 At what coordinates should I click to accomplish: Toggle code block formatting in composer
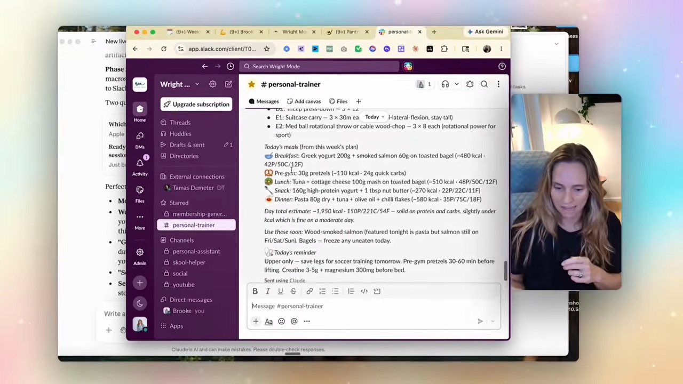(377, 291)
